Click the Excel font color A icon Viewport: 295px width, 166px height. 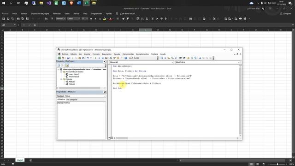(x=111, y=19)
